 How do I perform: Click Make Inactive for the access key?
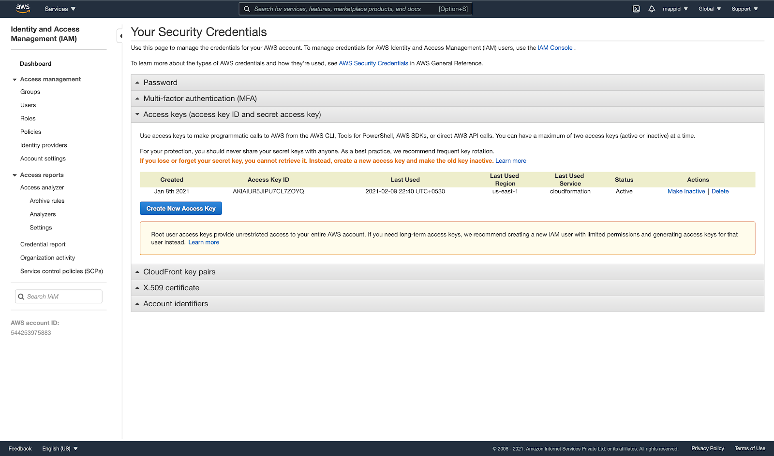click(x=686, y=191)
